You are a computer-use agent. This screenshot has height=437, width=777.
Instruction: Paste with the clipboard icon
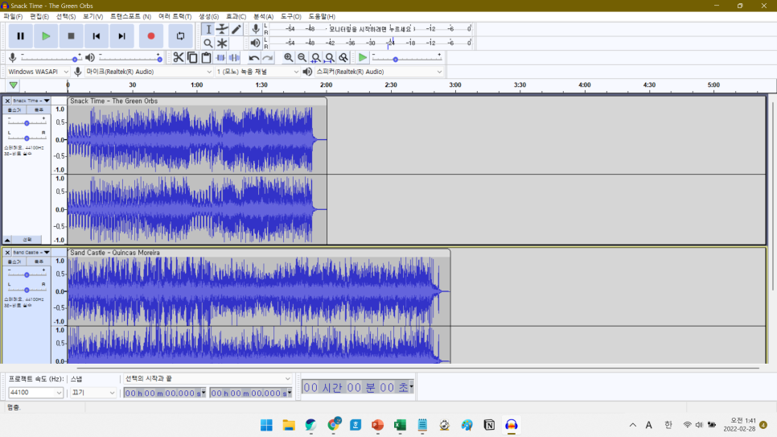[206, 57]
